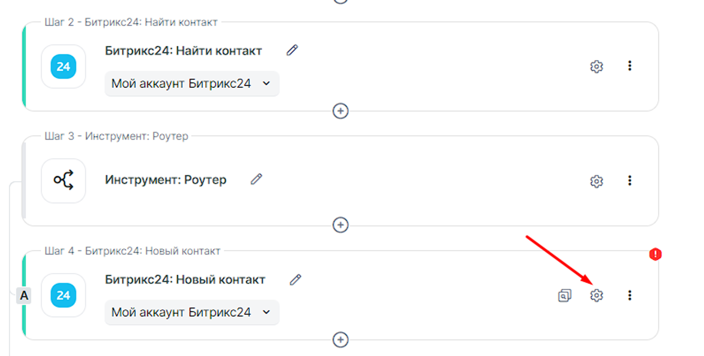Expand account dropdown in Новый контакт step
The height and width of the screenshot is (356, 704).
191,312
